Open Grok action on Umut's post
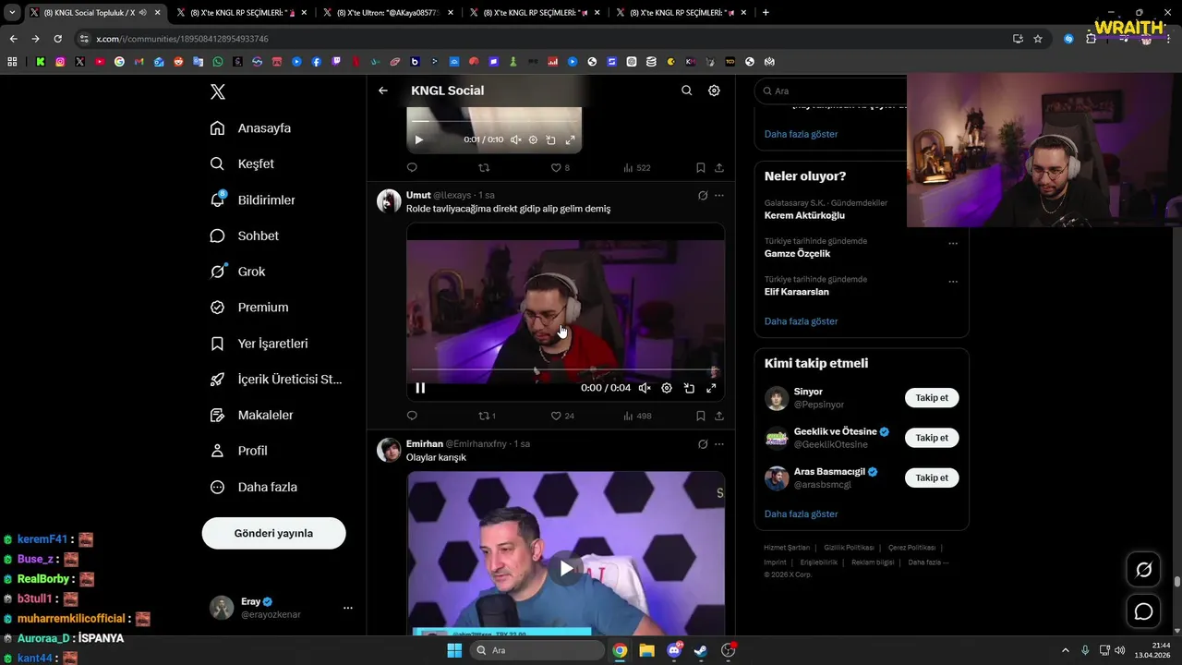Image resolution: width=1182 pixels, height=665 pixels. 703,196
